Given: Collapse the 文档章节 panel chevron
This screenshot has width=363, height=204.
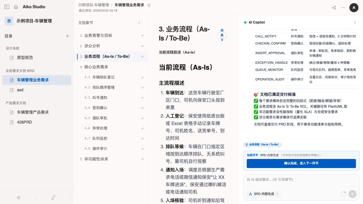Looking at the screenshot, I should [139, 23].
